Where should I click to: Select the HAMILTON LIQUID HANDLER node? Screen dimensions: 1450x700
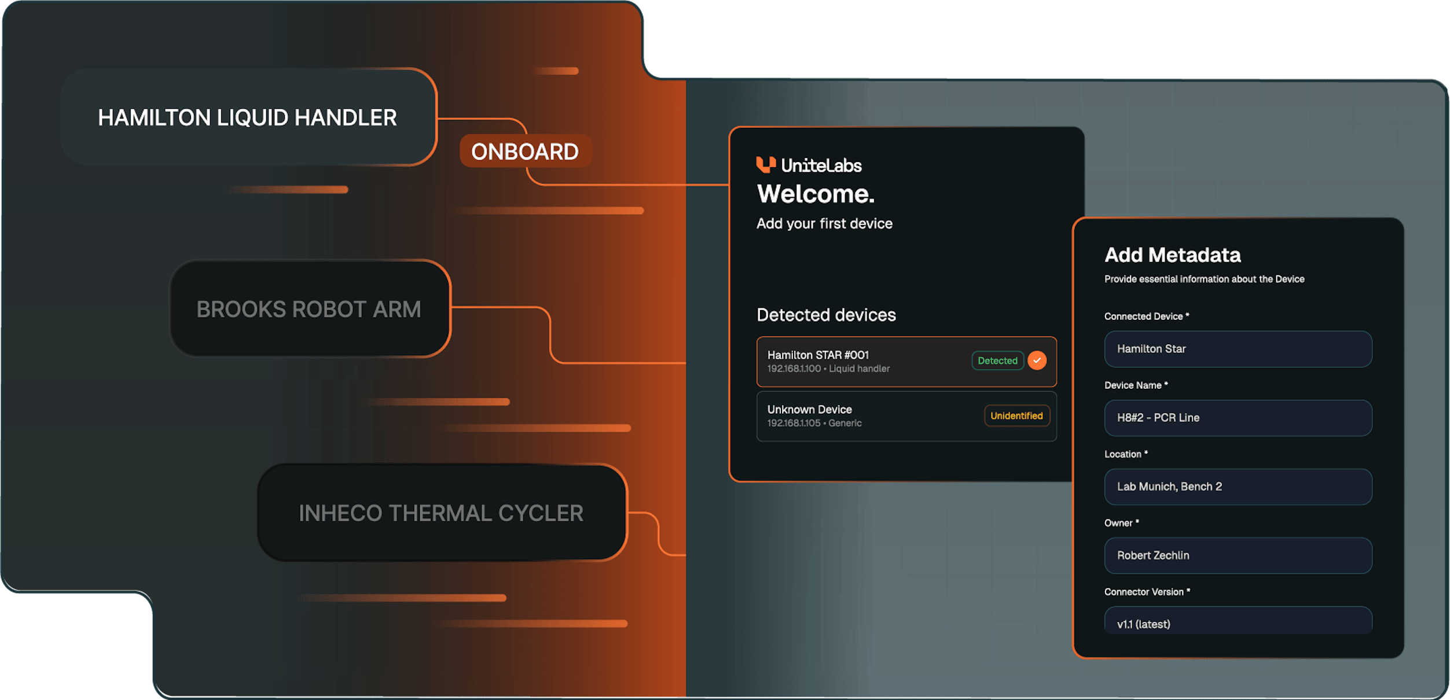248,118
